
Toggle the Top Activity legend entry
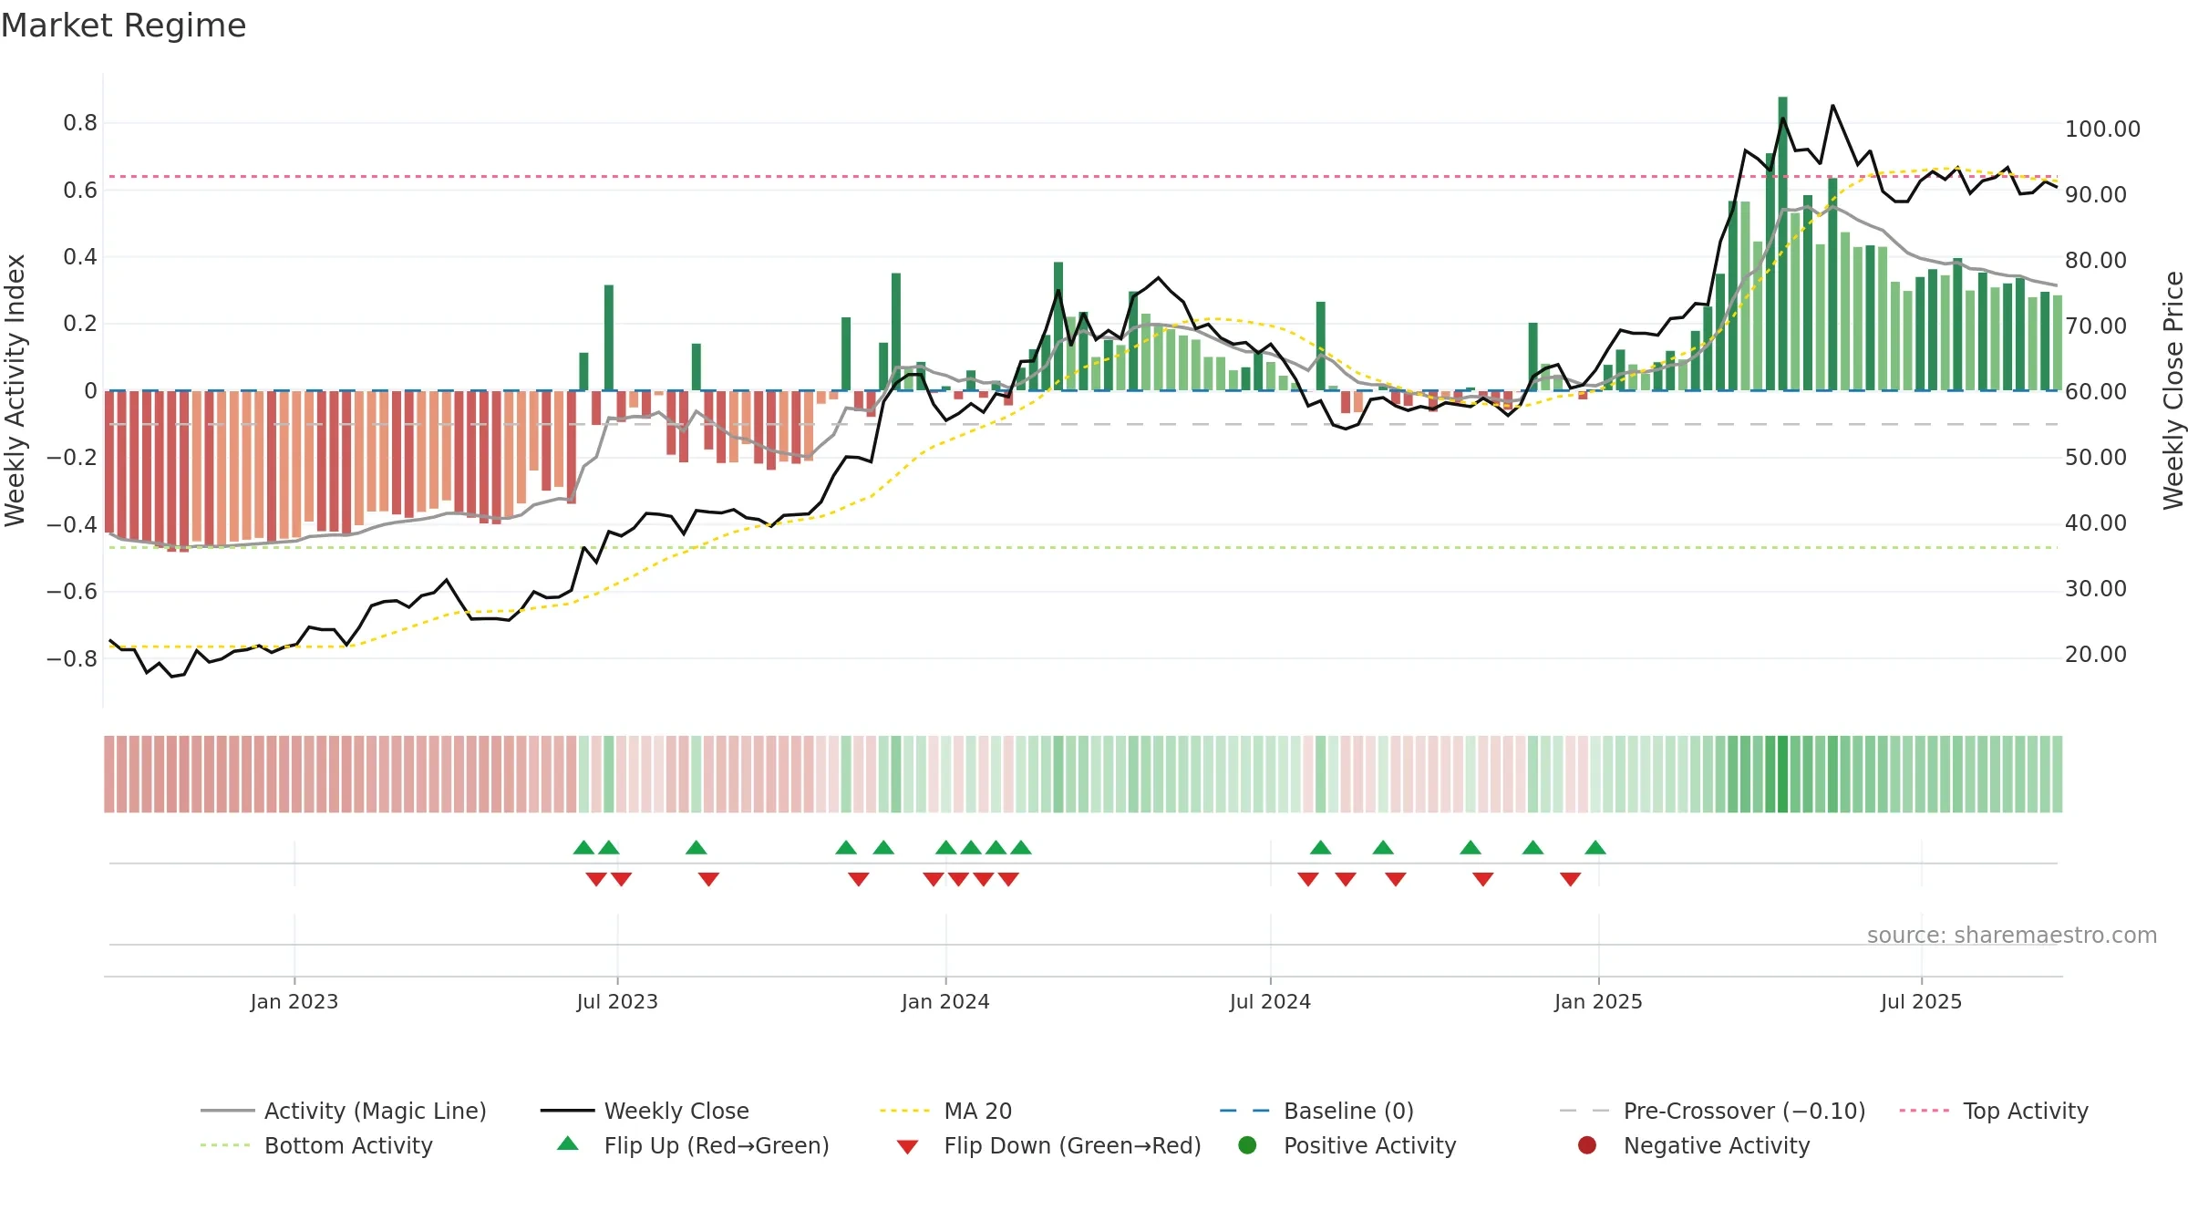pyautogui.click(x=1994, y=1111)
